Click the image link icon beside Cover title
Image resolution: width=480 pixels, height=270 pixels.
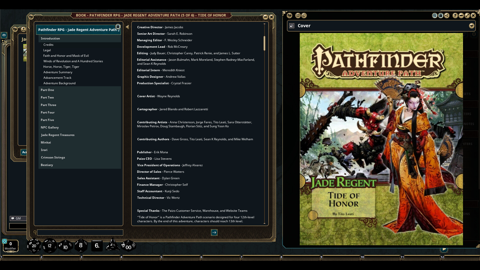coord(292,26)
